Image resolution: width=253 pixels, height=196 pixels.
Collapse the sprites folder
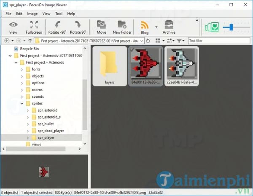pyautogui.click(x=22, y=104)
